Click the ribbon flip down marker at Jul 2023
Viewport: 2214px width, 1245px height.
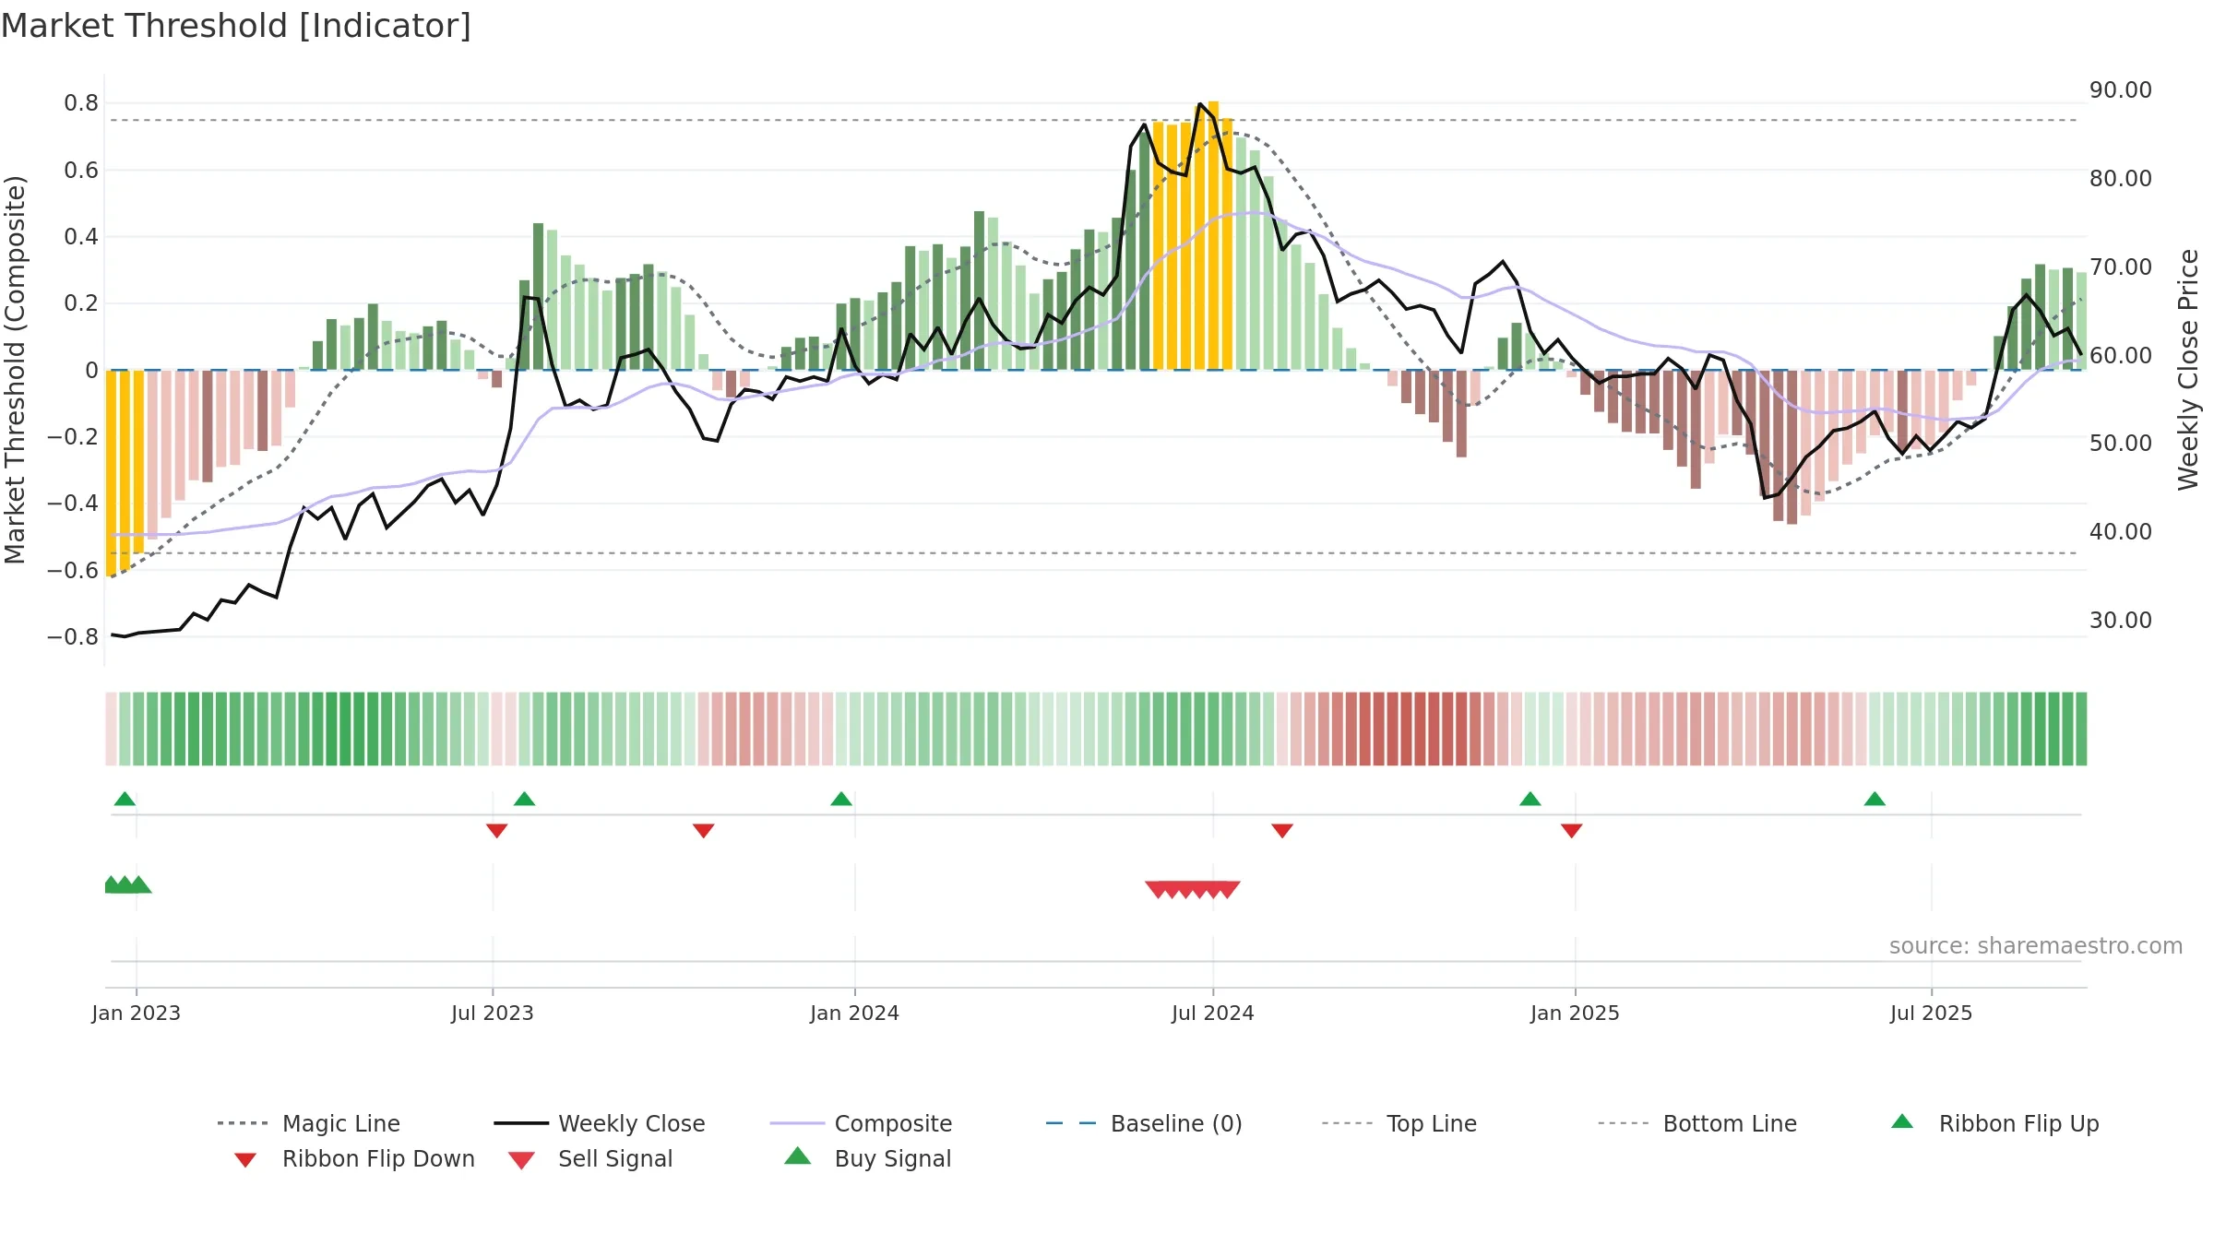(496, 831)
